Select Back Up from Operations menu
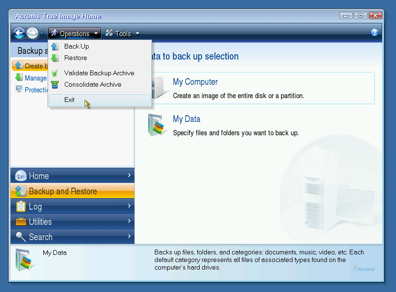396x292 pixels. pyautogui.click(x=76, y=46)
